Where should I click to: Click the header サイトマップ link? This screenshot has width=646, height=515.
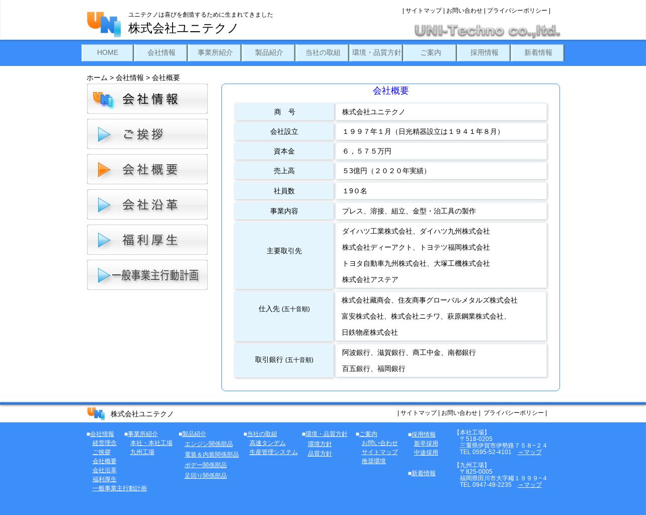pos(424,11)
